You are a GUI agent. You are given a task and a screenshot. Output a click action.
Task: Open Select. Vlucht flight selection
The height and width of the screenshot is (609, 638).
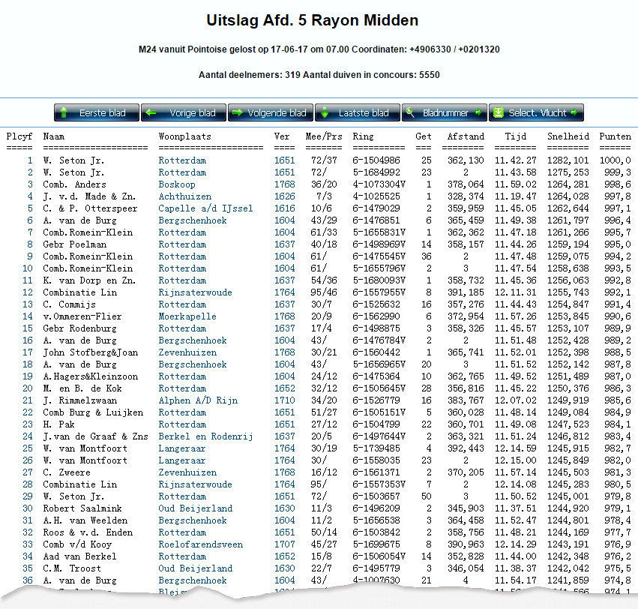click(x=536, y=112)
